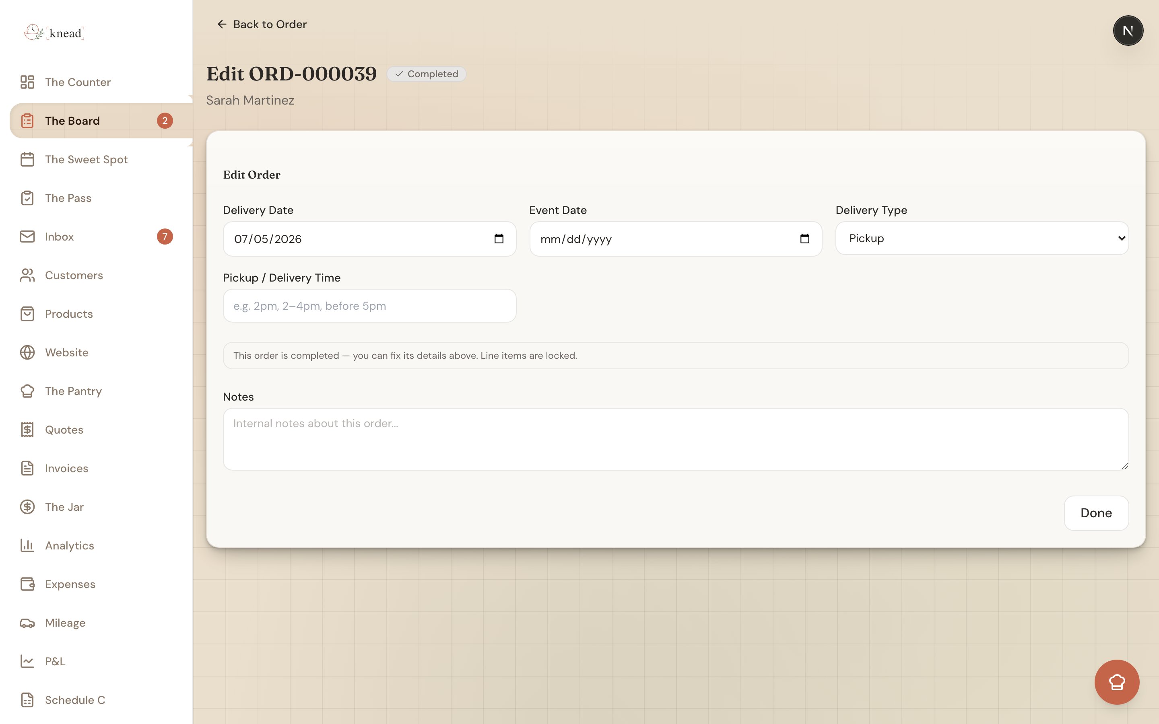1159x724 pixels.
Task: Click the Inbox envelope icon
Action: click(27, 237)
